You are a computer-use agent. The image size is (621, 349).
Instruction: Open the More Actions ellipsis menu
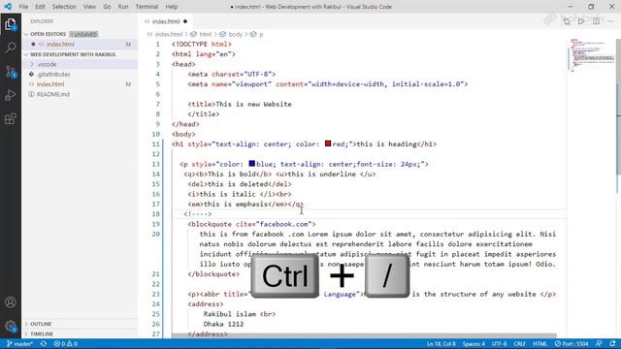click(610, 21)
